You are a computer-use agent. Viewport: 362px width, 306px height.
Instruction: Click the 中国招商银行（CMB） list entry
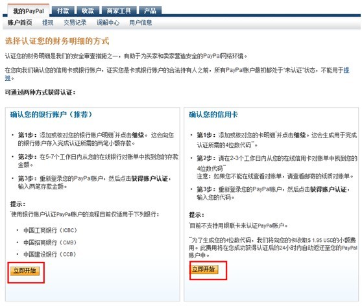coord(50,242)
